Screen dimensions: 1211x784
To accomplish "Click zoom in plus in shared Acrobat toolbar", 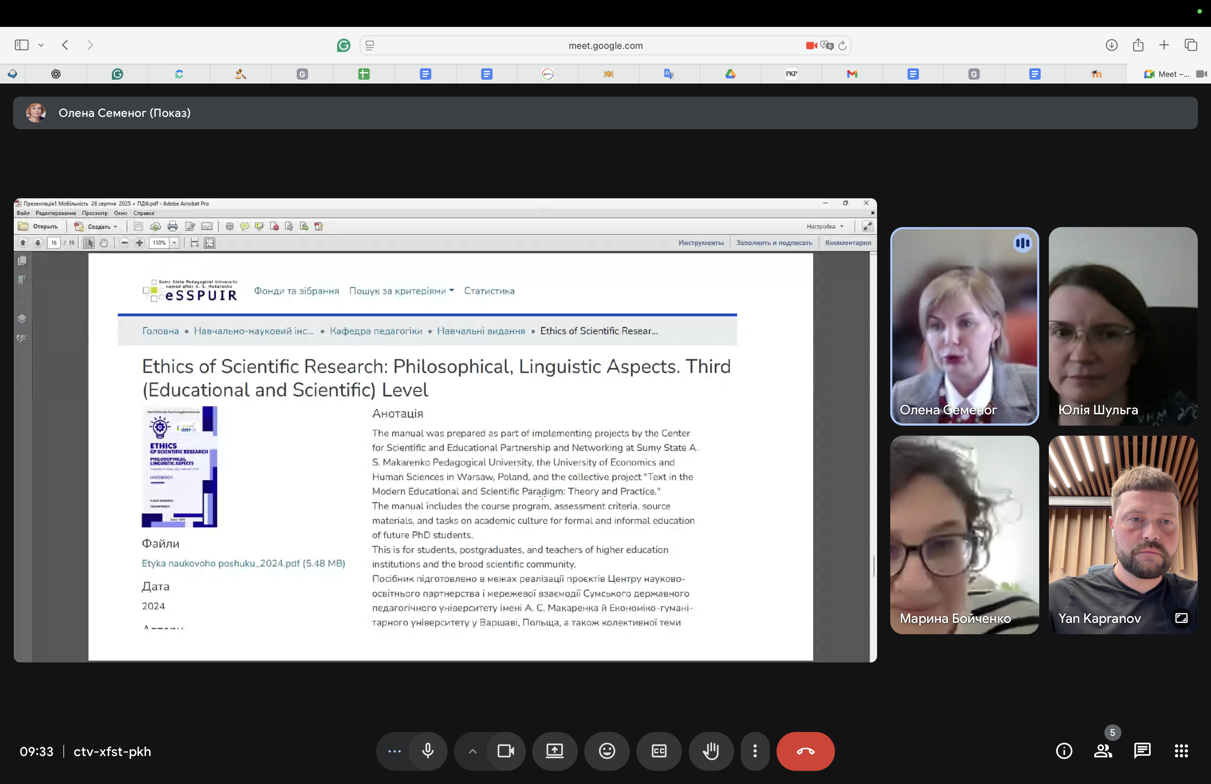I will point(140,243).
